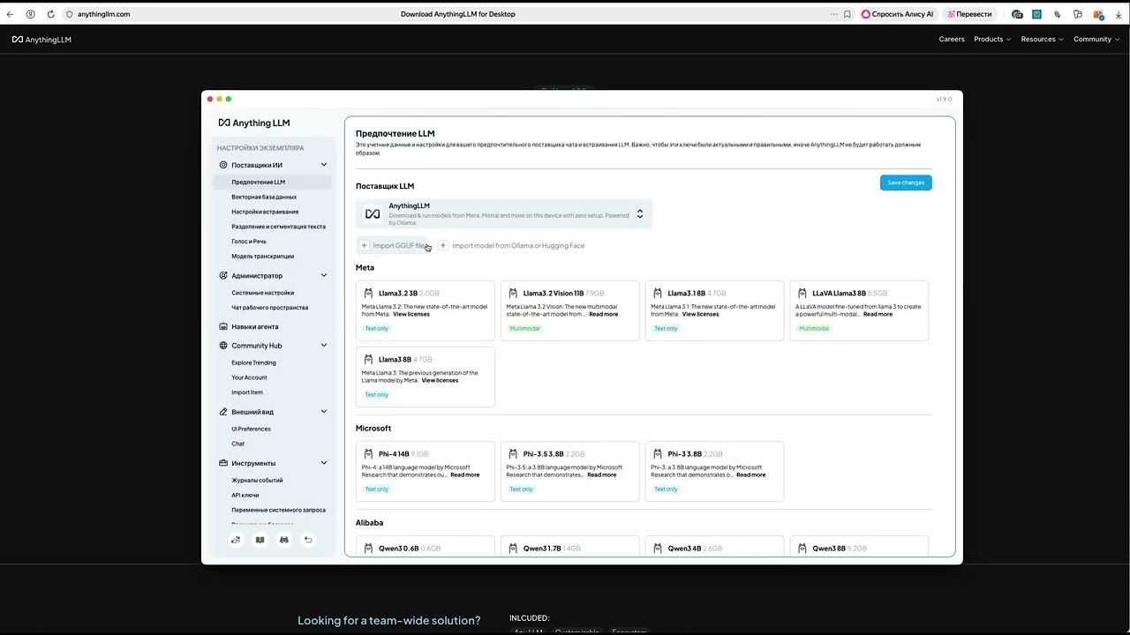Screen dimensions: 1130x635
Task: Click Read more on Llama3.2 Vision 11B card
Action: coord(604,314)
